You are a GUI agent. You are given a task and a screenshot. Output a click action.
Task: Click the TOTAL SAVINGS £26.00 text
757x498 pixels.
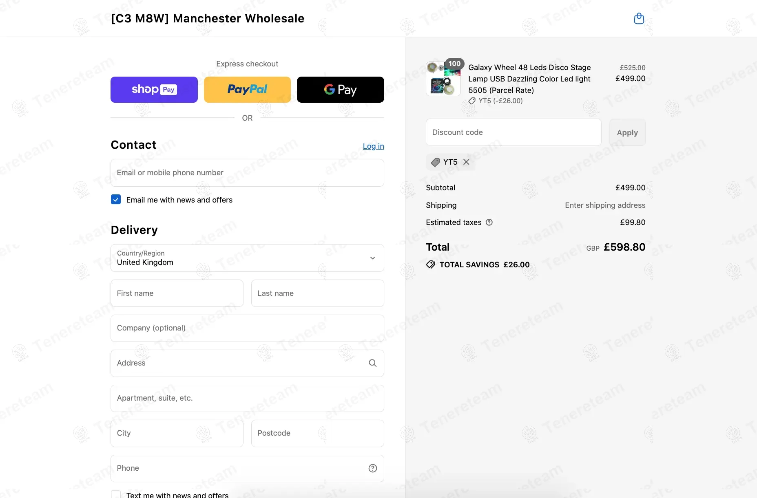[485, 264]
